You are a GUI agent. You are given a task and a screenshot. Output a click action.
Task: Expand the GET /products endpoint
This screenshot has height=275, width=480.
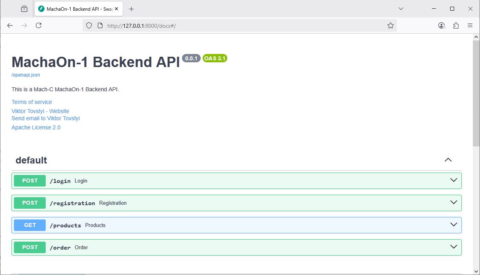(453, 225)
